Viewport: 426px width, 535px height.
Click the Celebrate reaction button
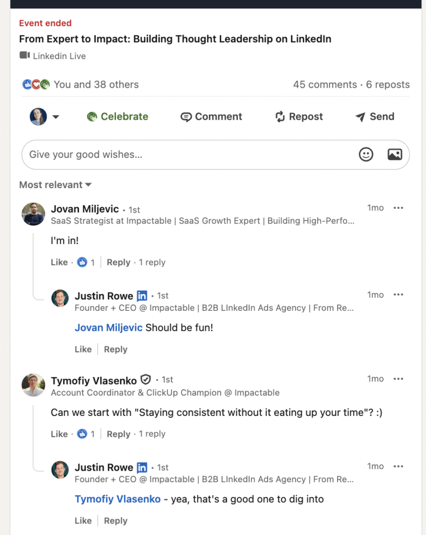118,117
